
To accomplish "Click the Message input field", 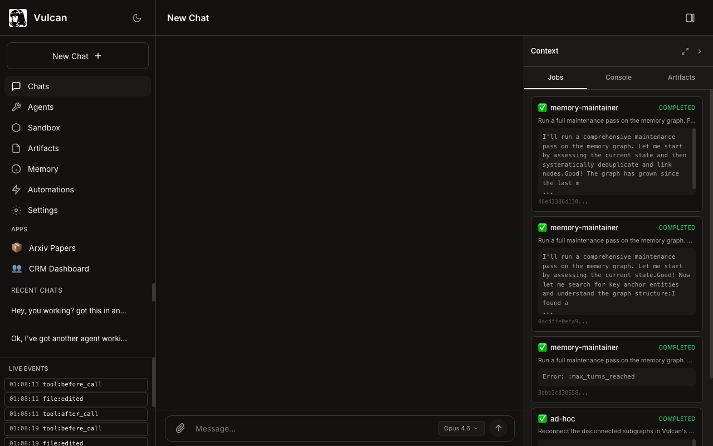I will click(312, 428).
